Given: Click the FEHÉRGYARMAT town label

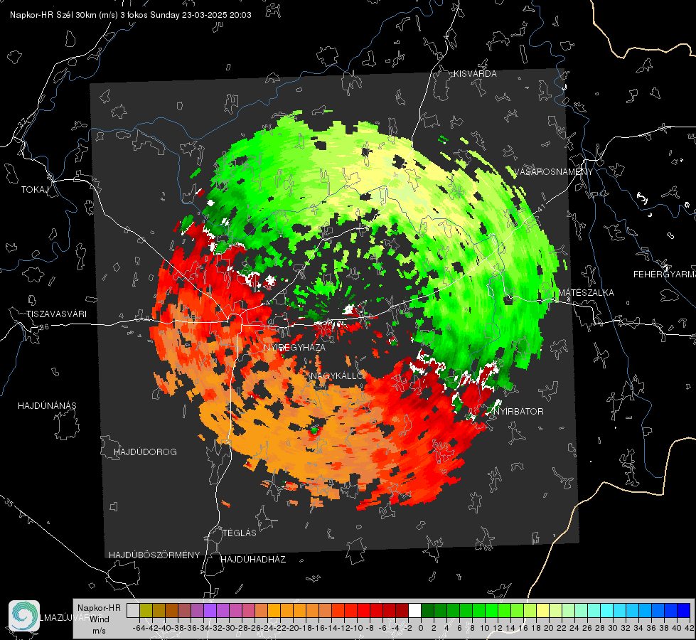Looking at the screenshot, I should tap(665, 274).
